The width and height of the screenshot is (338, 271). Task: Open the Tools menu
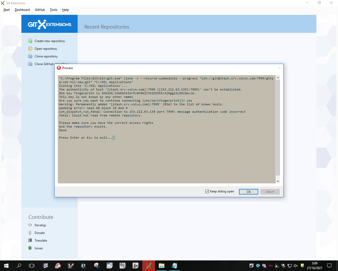point(53,10)
